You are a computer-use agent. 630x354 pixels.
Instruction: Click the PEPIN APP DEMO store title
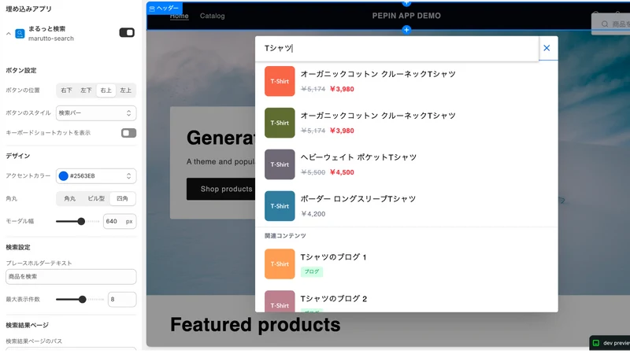click(x=406, y=16)
